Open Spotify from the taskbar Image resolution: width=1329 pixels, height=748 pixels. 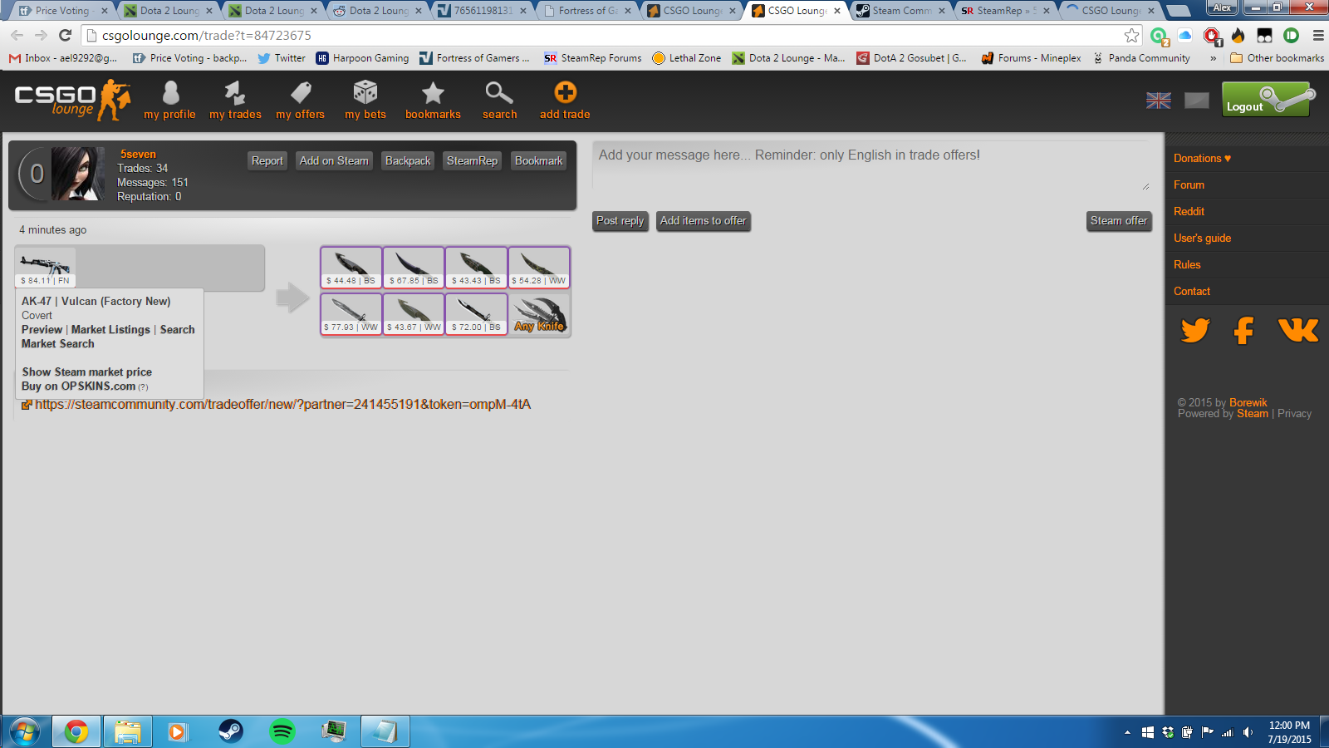point(282,731)
